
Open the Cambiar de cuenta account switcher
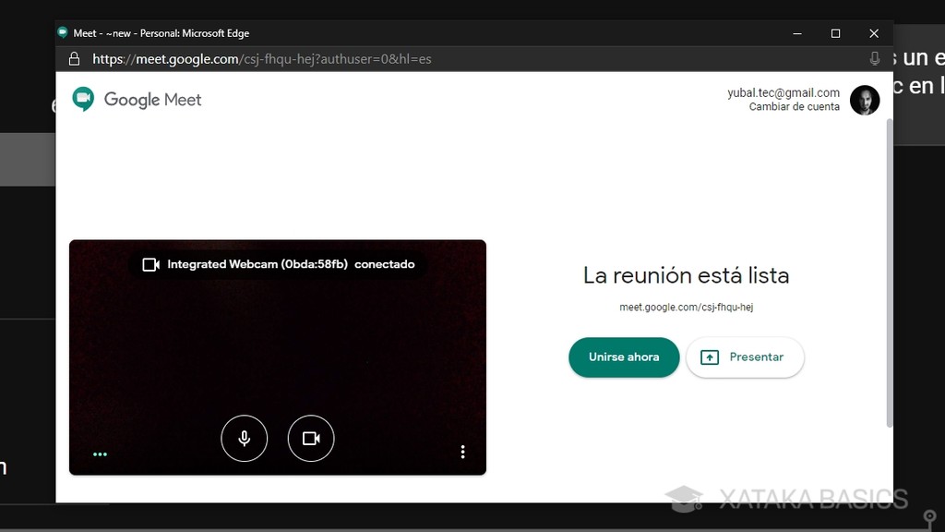coord(794,107)
